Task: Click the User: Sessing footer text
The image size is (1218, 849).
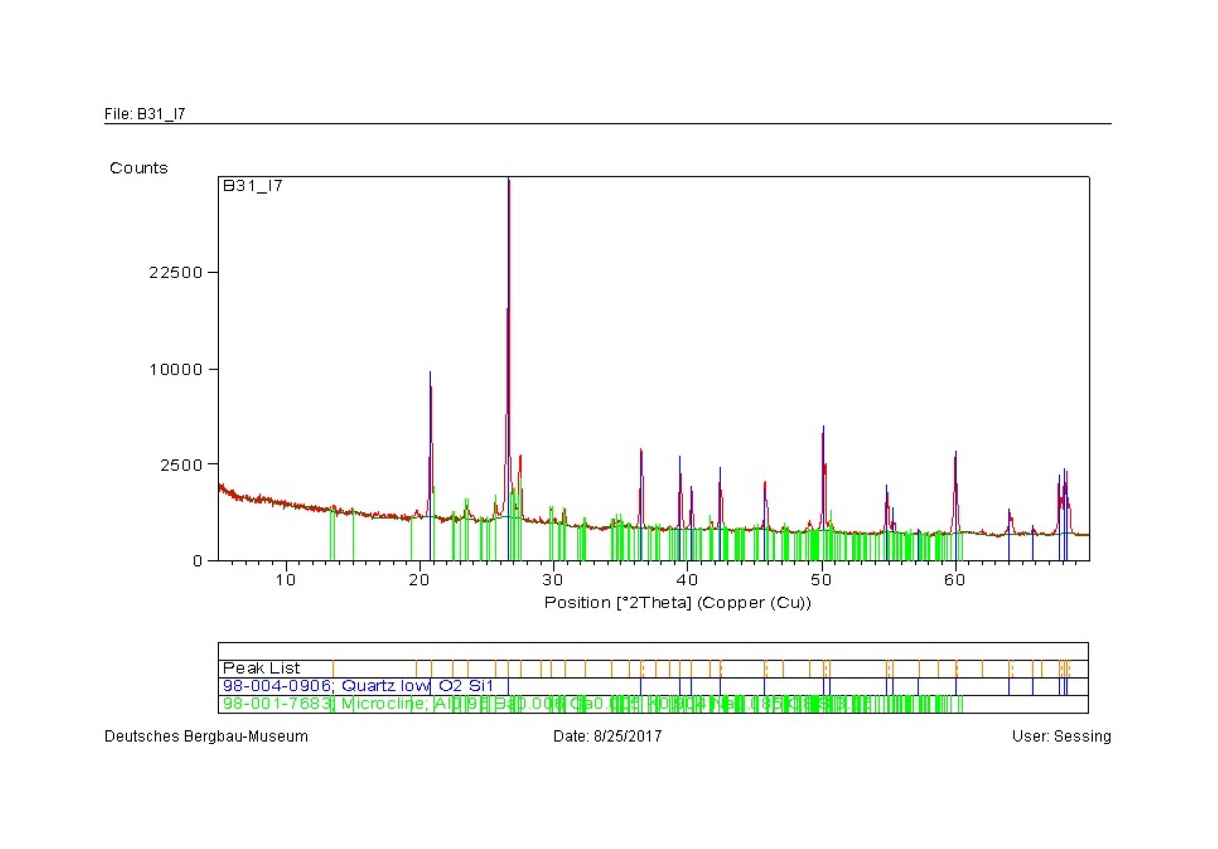Action: pos(1061,736)
